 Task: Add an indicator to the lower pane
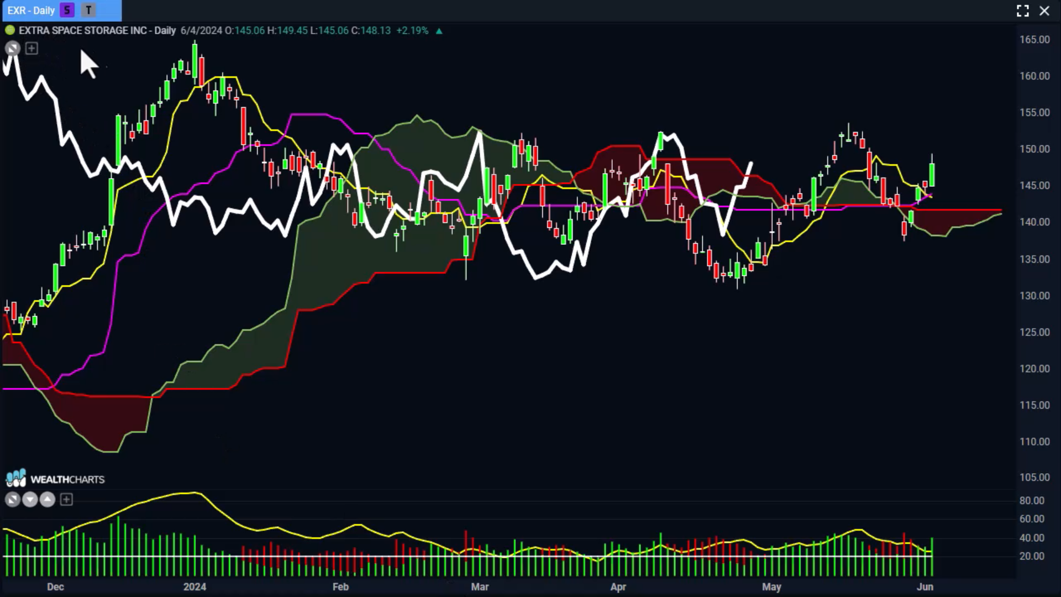coord(66,500)
